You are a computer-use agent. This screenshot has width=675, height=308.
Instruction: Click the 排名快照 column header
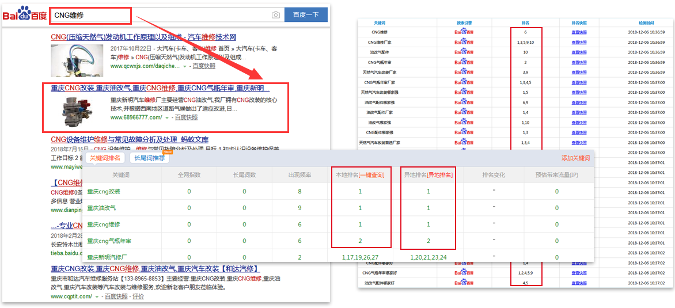579,23
